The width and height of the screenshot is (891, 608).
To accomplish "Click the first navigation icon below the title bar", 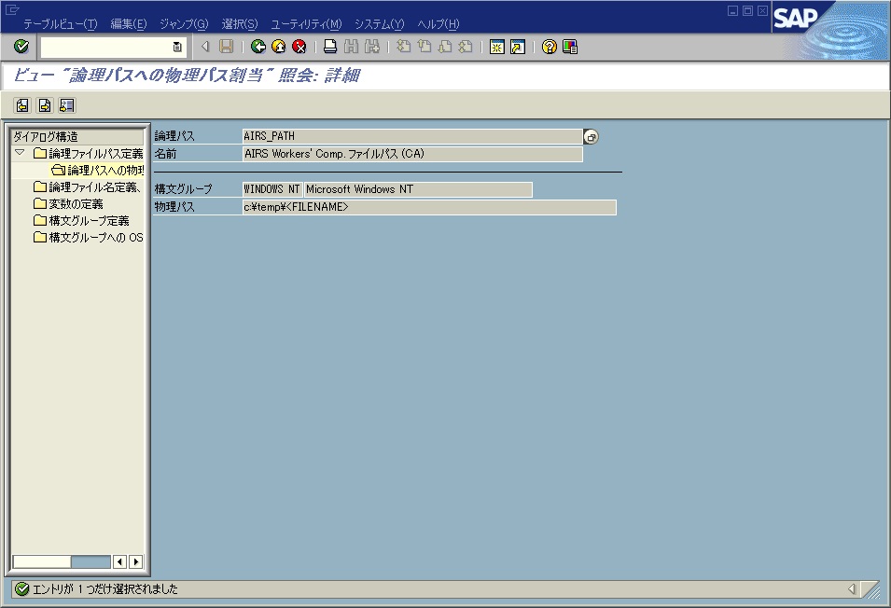I will point(22,104).
